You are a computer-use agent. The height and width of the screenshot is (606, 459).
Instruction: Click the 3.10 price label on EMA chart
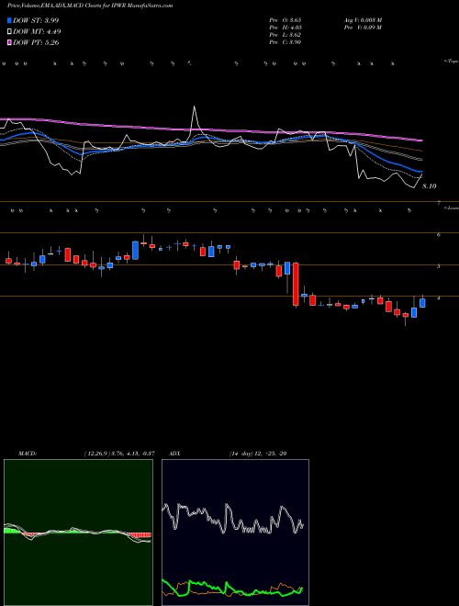tap(430, 186)
